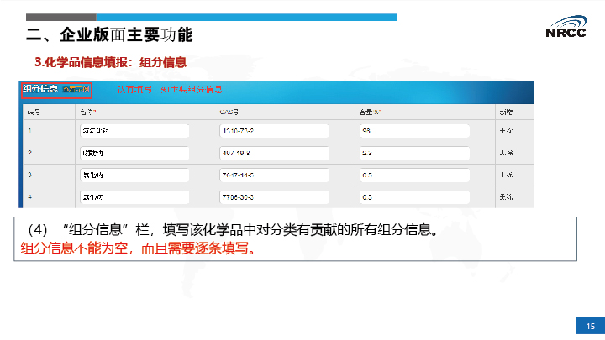
Task: Delete the fourth component row
Action: click(x=506, y=197)
